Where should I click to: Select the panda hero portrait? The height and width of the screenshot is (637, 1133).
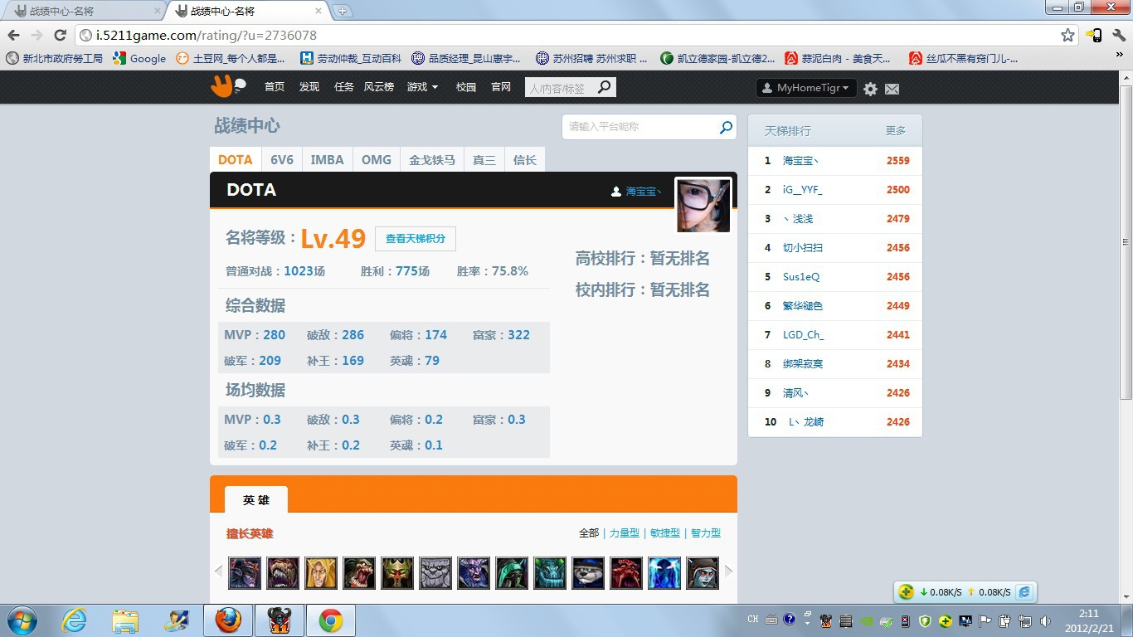pyautogui.click(x=588, y=573)
